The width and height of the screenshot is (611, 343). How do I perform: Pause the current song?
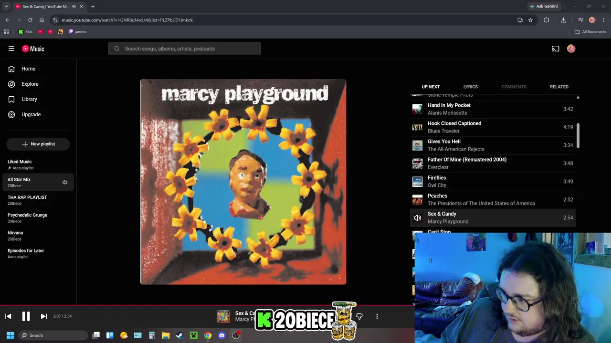tap(26, 316)
